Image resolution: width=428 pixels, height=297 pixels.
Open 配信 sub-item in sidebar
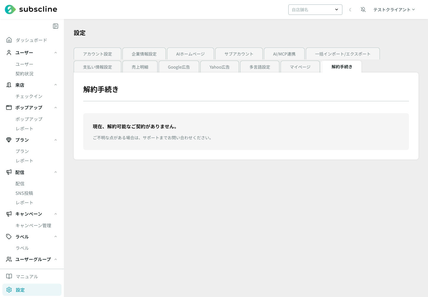coord(20,184)
